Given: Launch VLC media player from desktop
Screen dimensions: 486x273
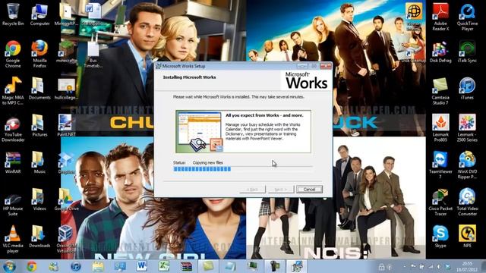Looking at the screenshot, I should click(x=13, y=240).
